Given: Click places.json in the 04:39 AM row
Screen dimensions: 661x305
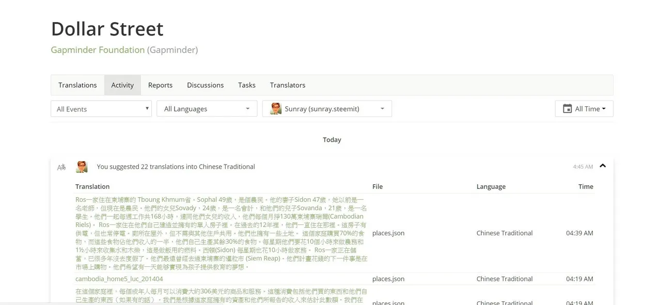Looking at the screenshot, I should [x=388, y=233].
